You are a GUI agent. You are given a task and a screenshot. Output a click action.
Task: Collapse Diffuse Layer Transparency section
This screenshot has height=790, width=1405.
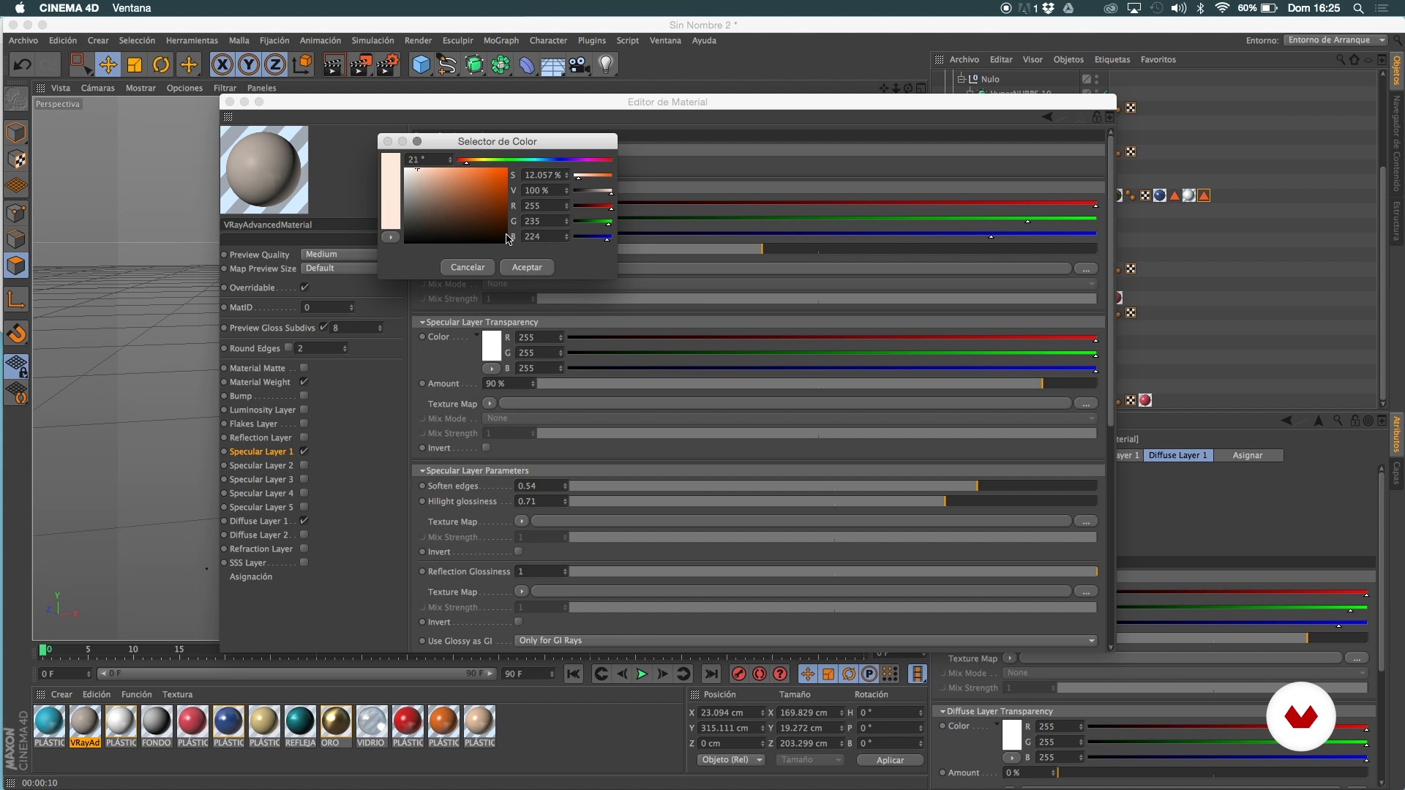(x=943, y=711)
